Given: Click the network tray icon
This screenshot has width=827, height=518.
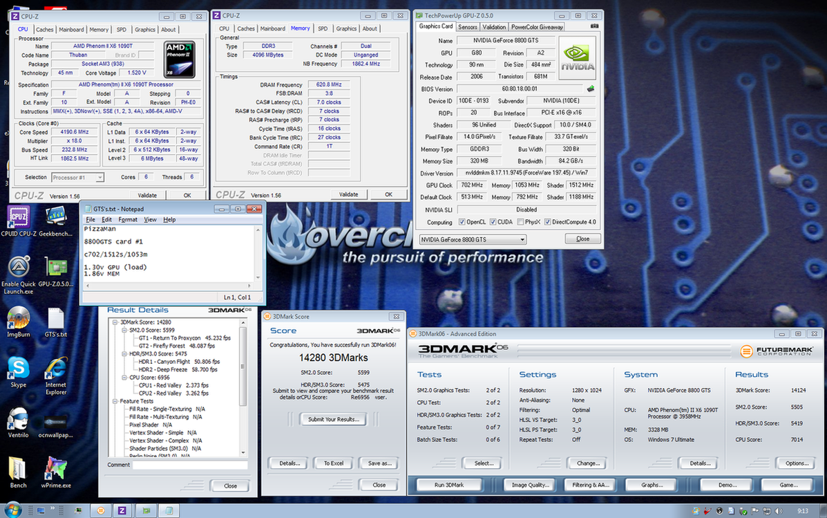Looking at the screenshot, I should (766, 510).
